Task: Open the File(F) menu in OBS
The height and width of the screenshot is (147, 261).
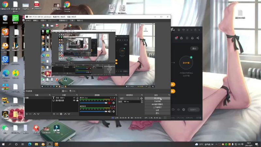Action: 28,21
